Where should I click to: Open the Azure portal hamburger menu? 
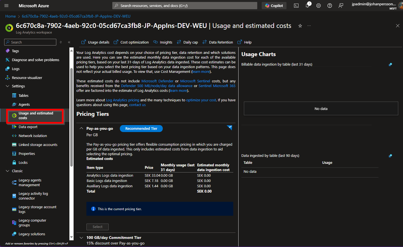7,6
